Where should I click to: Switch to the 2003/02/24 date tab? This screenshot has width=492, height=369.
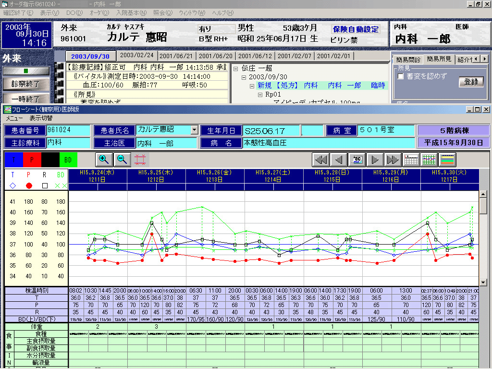[136, 56]
